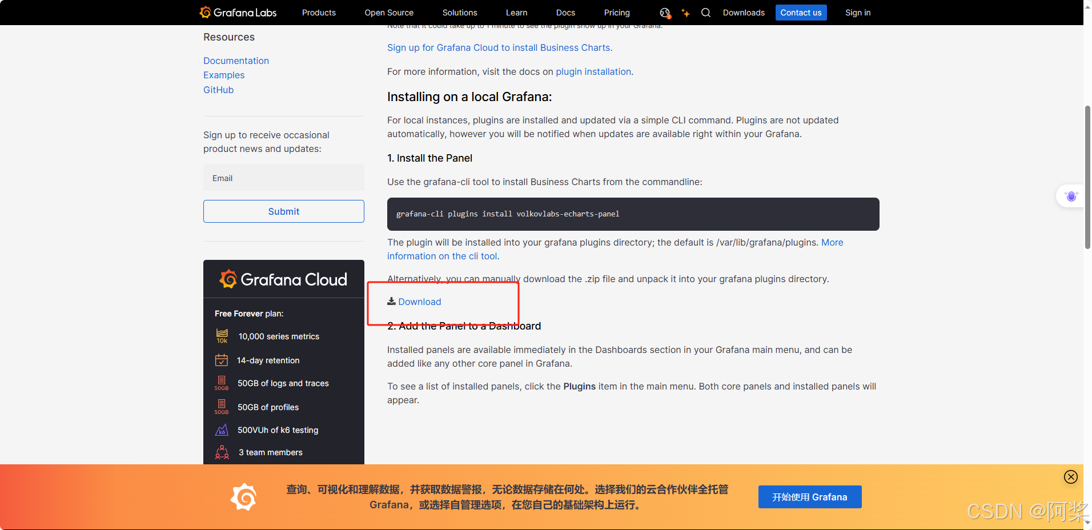The image size is (1092, 530).
Task: Click the floating voice assistant icon
Action: tap(1071, 196)
